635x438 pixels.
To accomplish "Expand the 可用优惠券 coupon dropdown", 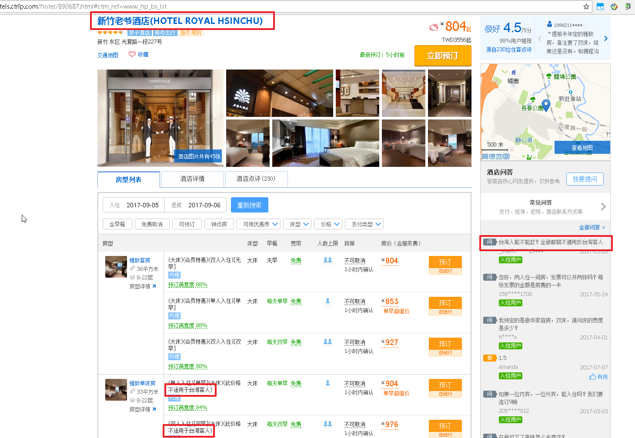I will pos(258,224).
